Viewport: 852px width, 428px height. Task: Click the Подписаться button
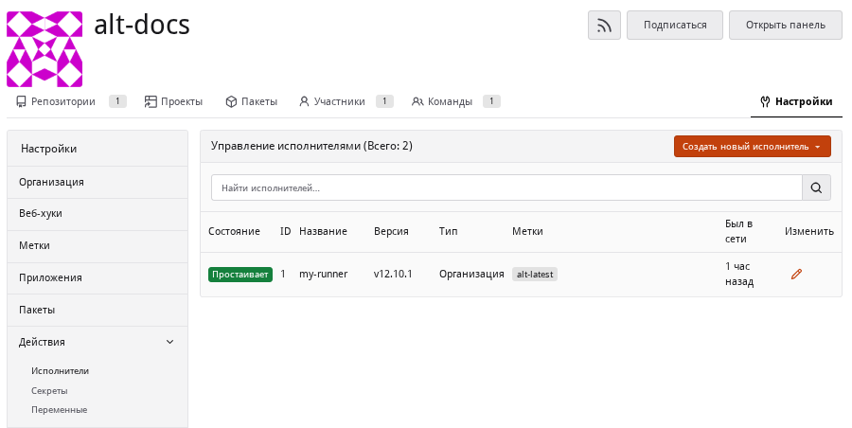click(x=675, y=25)
